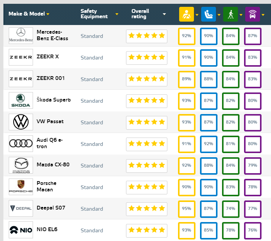Viewport: 271px width, 241px height.
Task: Click the Porsche crest logo
Action: point(21,187)
